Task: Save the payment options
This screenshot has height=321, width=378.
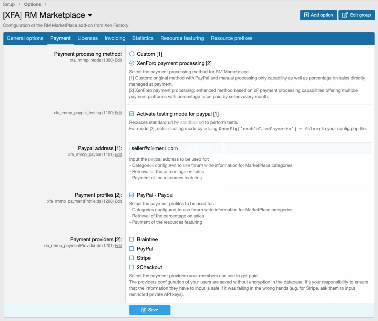Action: (x=150, y=310)
